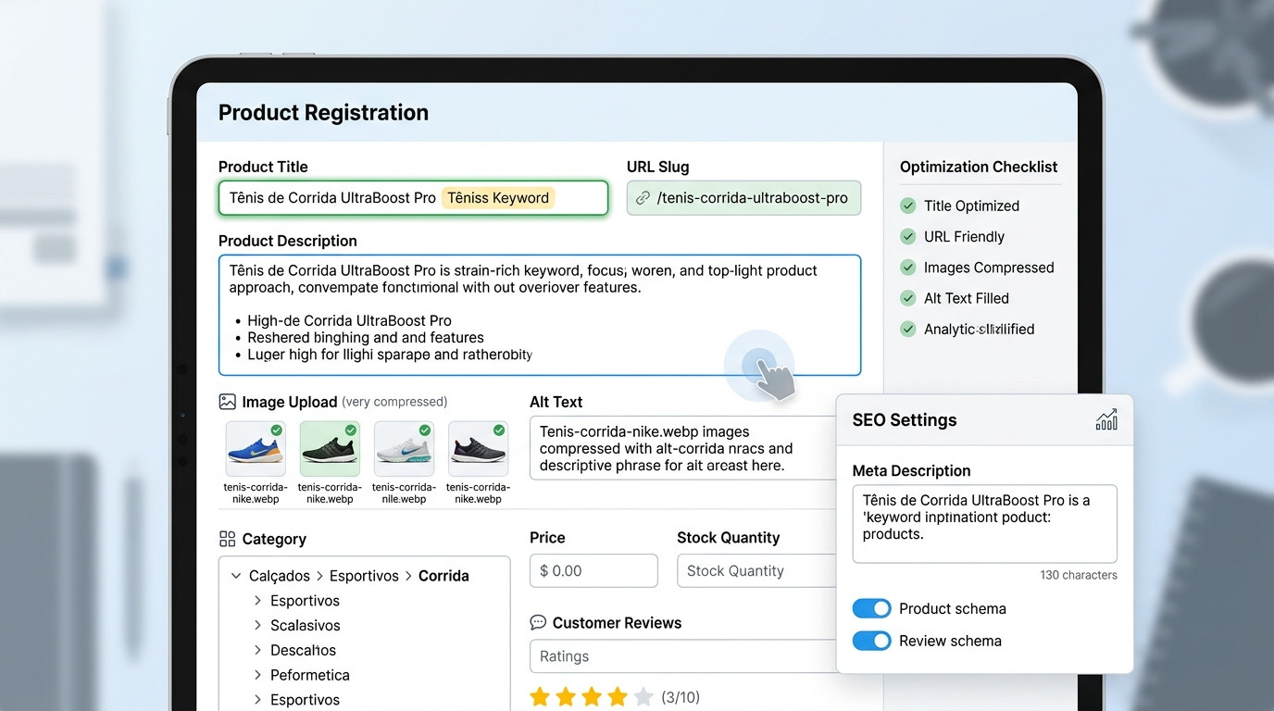Turn off the Review schema switch

871,641
